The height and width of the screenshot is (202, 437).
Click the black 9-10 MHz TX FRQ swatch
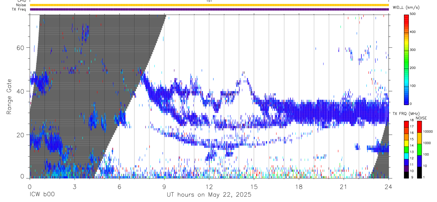(406, 175)
